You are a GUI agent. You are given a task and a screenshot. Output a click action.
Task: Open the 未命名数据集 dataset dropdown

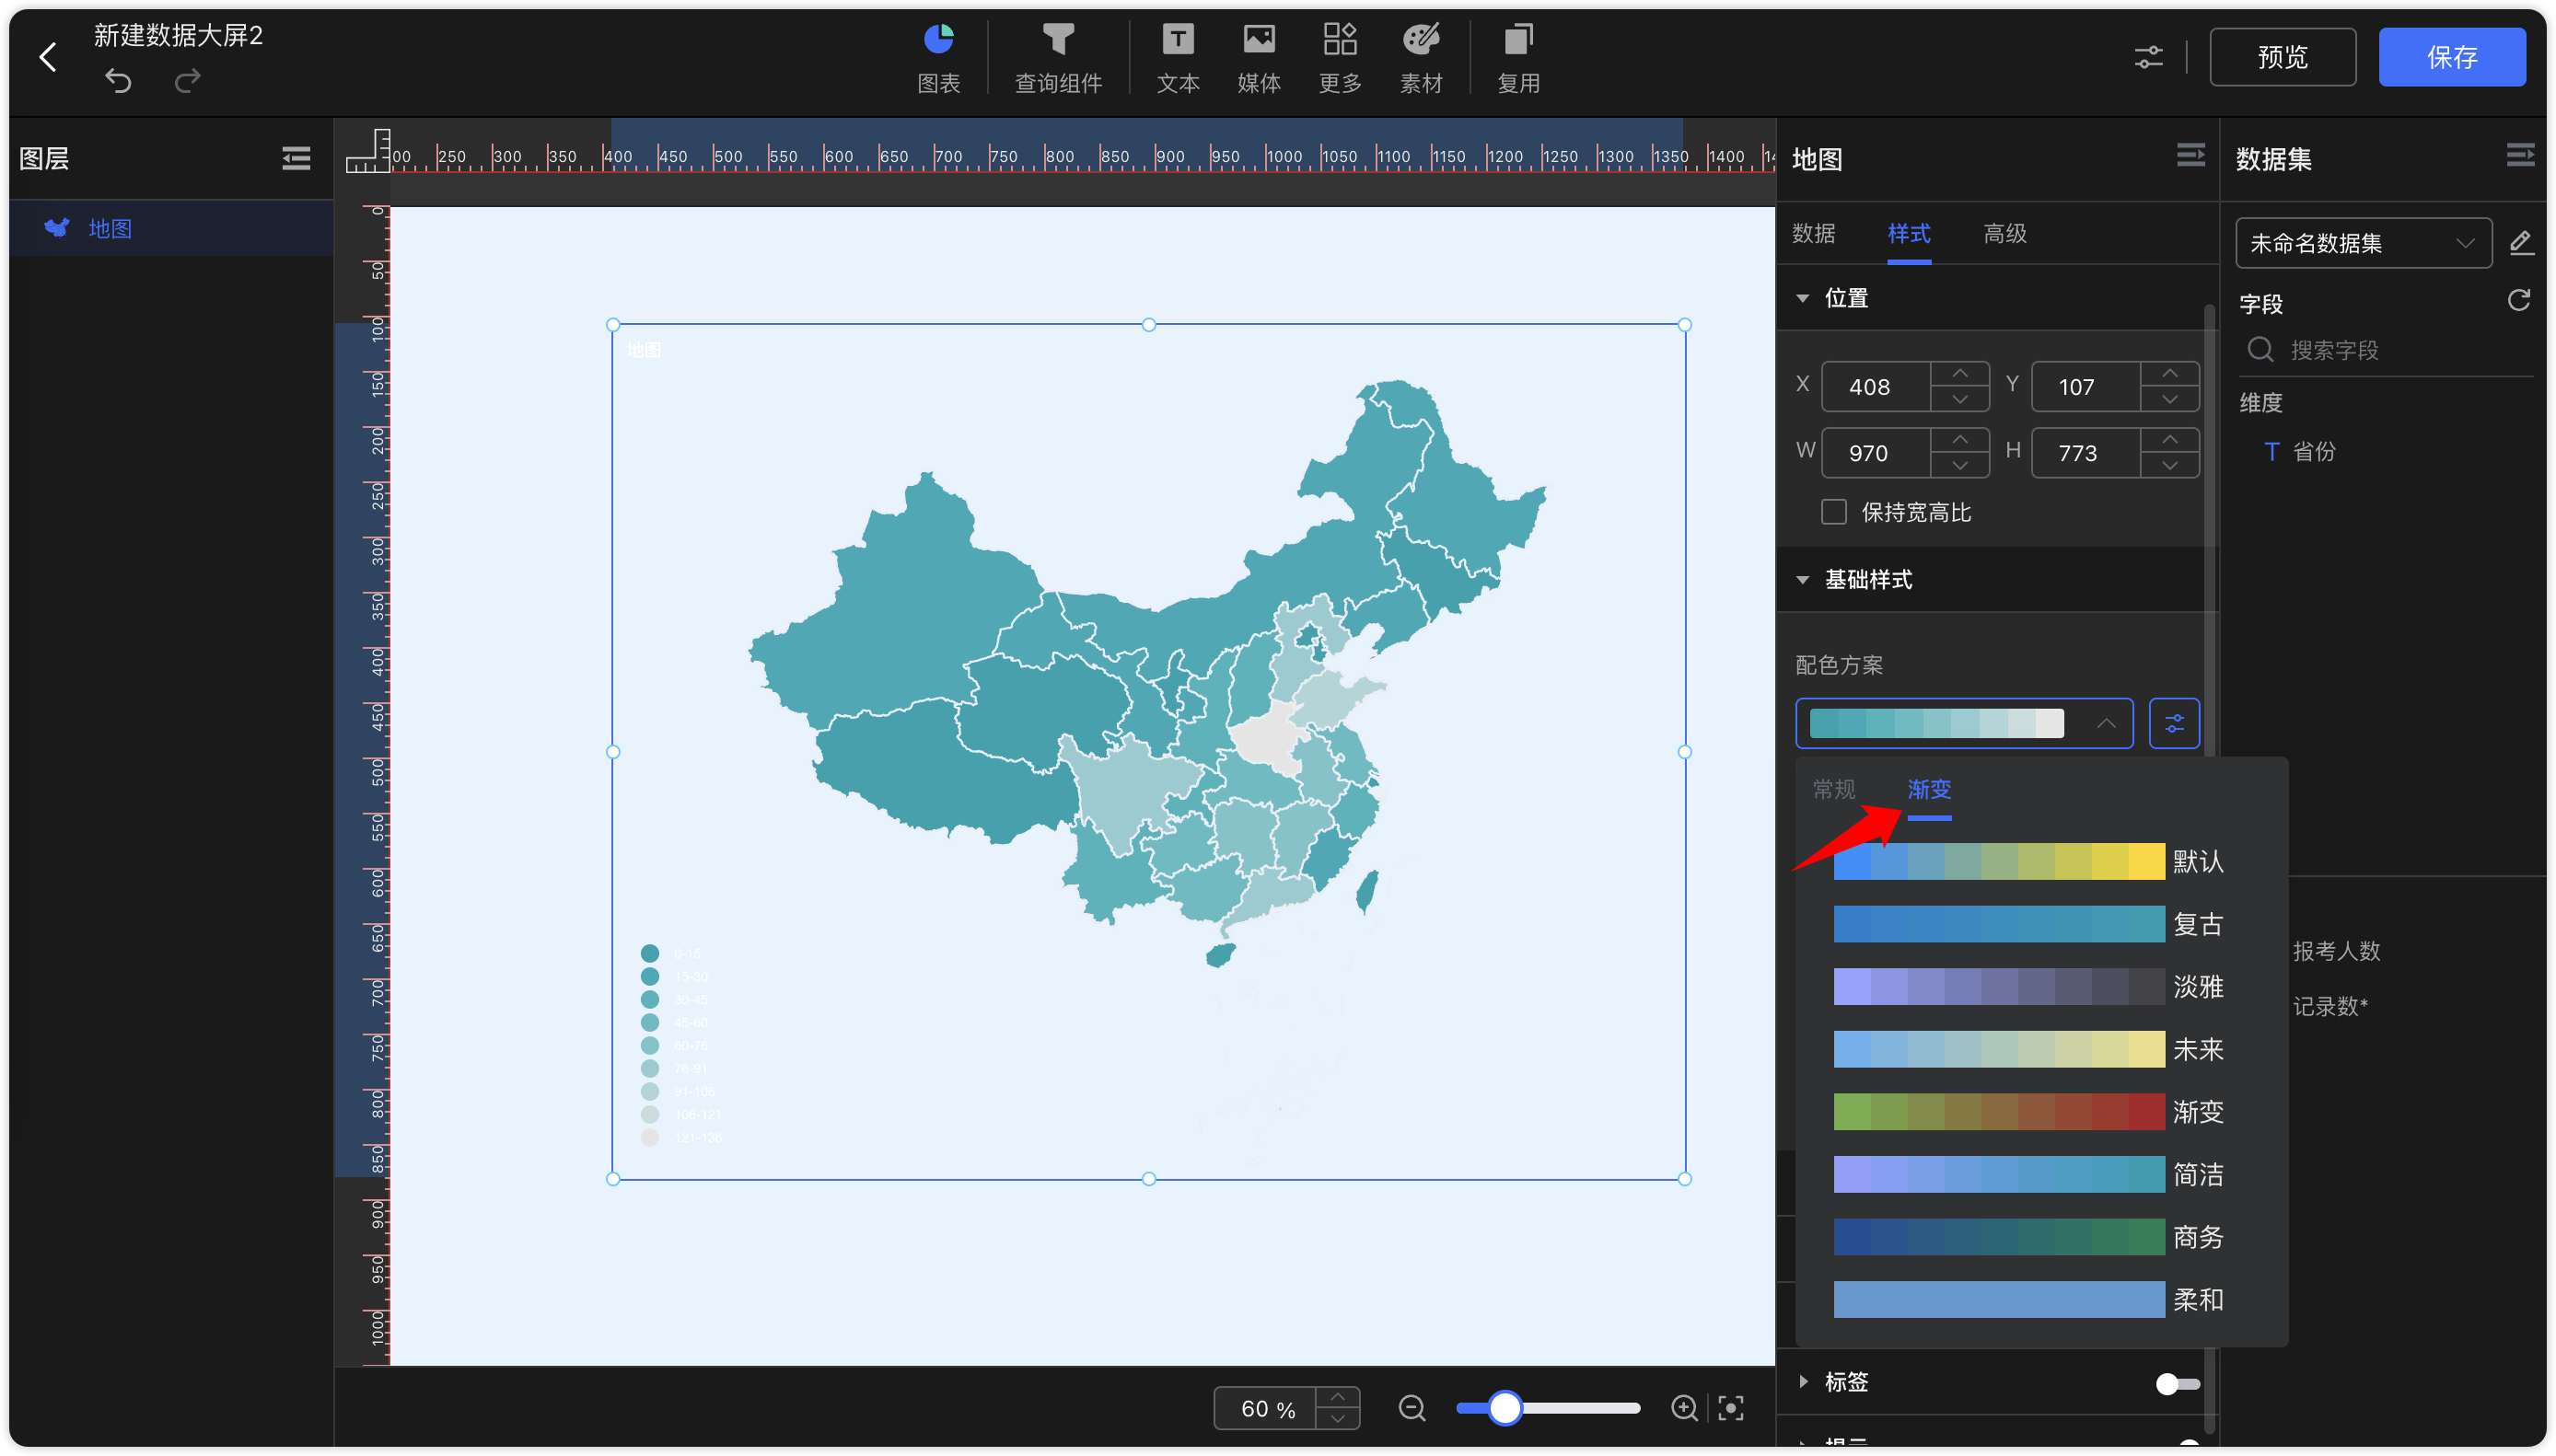[x=2363, y=243]
